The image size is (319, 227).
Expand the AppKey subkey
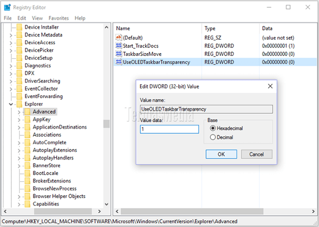[19, 120]
